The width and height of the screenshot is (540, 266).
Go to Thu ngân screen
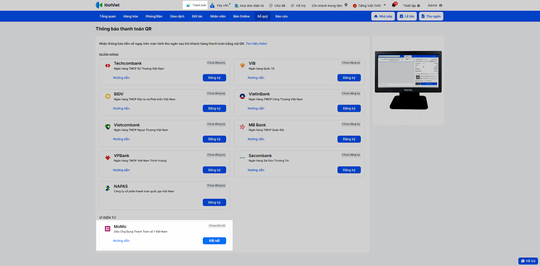pyautogui.click(x=431, y=16)
